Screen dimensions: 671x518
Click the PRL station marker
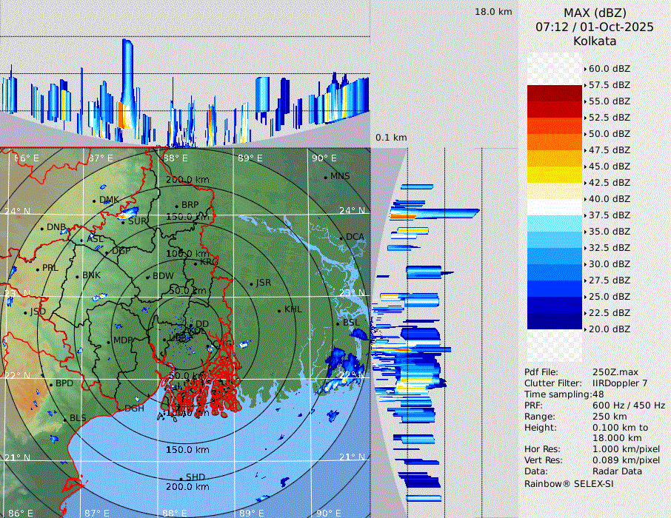(37, 269)
